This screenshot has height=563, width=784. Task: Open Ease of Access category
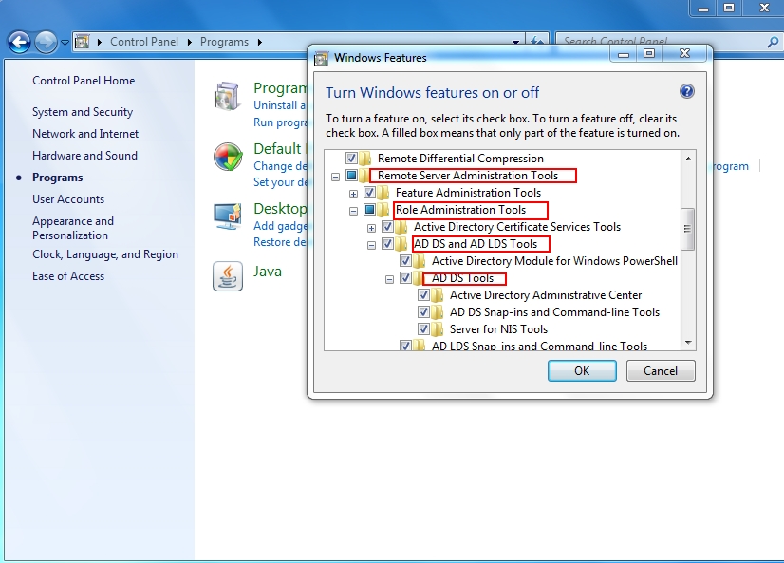[x=68, y=276]
